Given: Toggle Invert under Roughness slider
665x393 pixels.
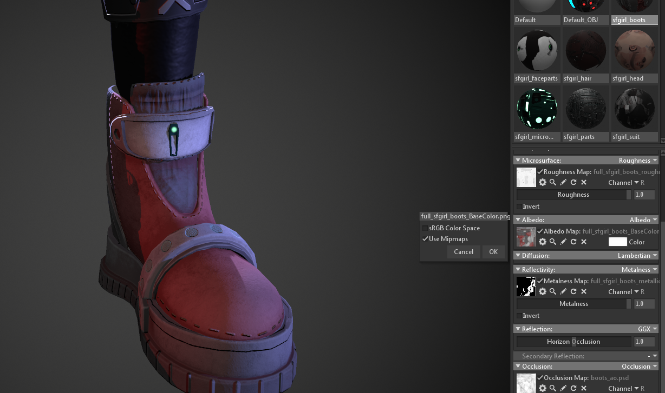Looking at the screenshot, I should (x=519, y=207).
